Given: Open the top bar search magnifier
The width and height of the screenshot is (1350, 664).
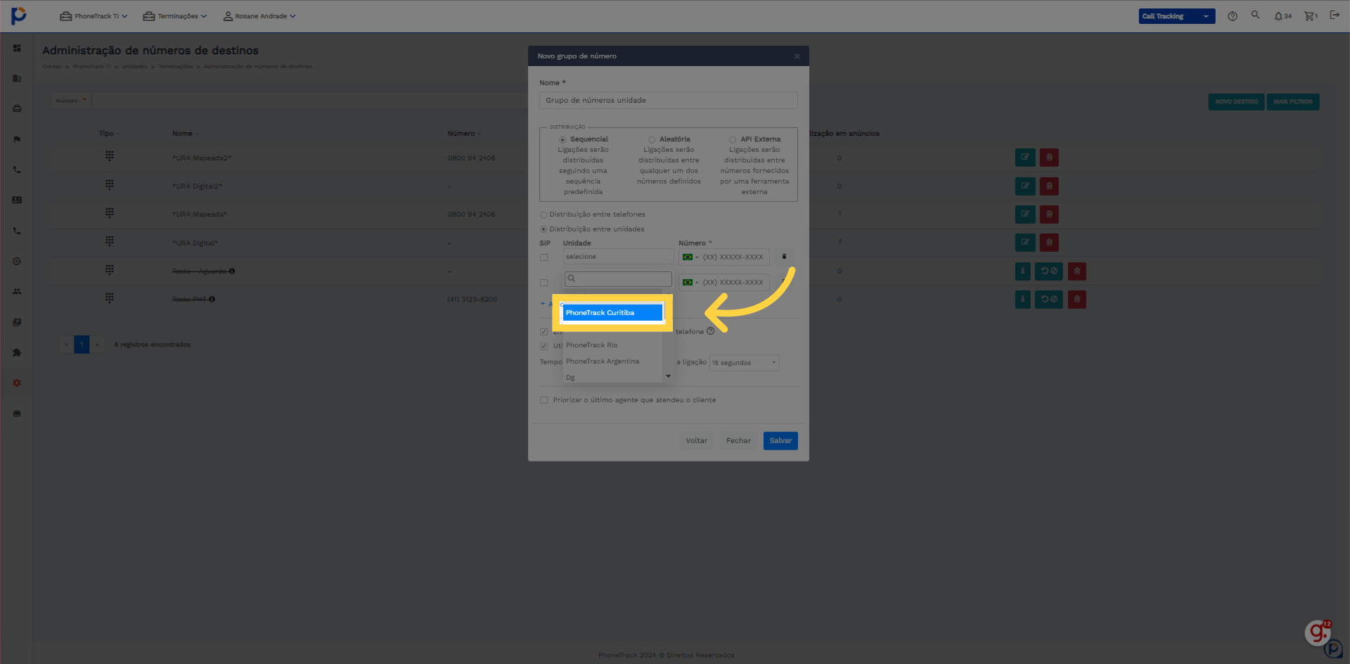Looking at the screenshot, I should tap(1255, 15).
